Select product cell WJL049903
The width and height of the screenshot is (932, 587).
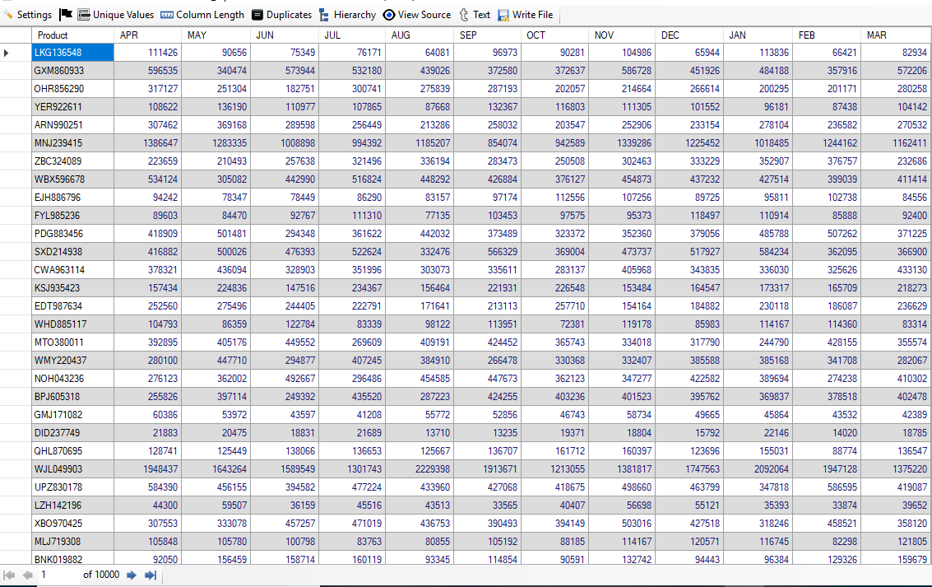coord(72,469)
